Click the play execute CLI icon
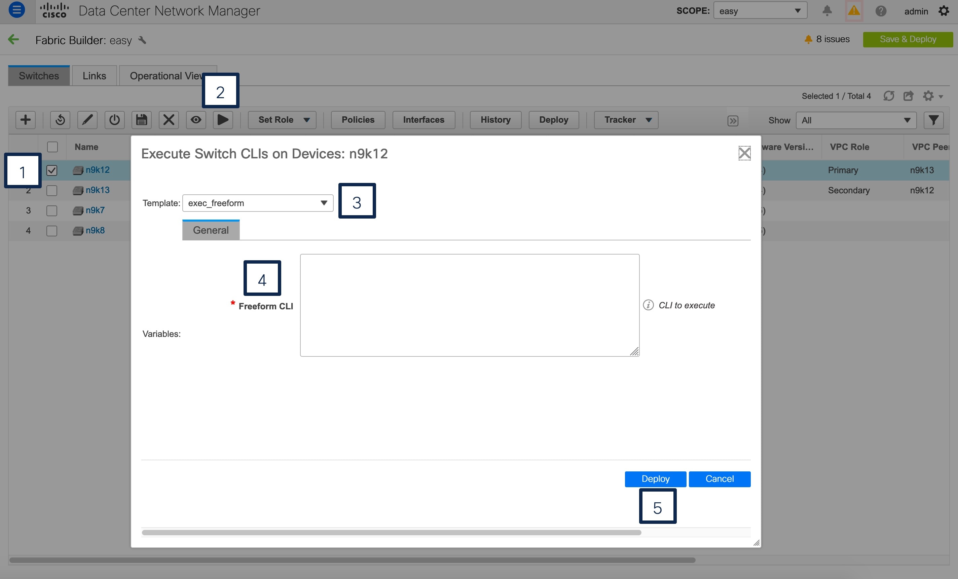 223,120
